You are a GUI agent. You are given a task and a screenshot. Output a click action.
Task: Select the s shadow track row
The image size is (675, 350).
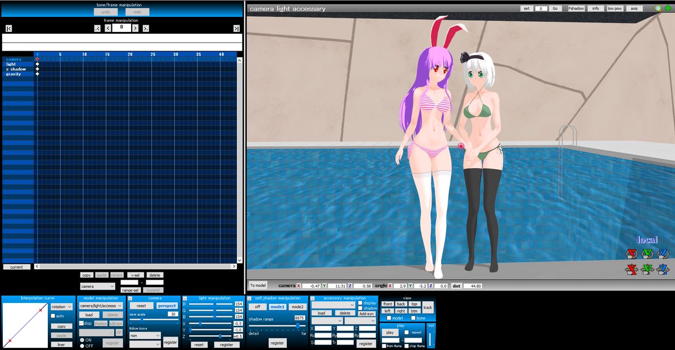coord(18,69)
